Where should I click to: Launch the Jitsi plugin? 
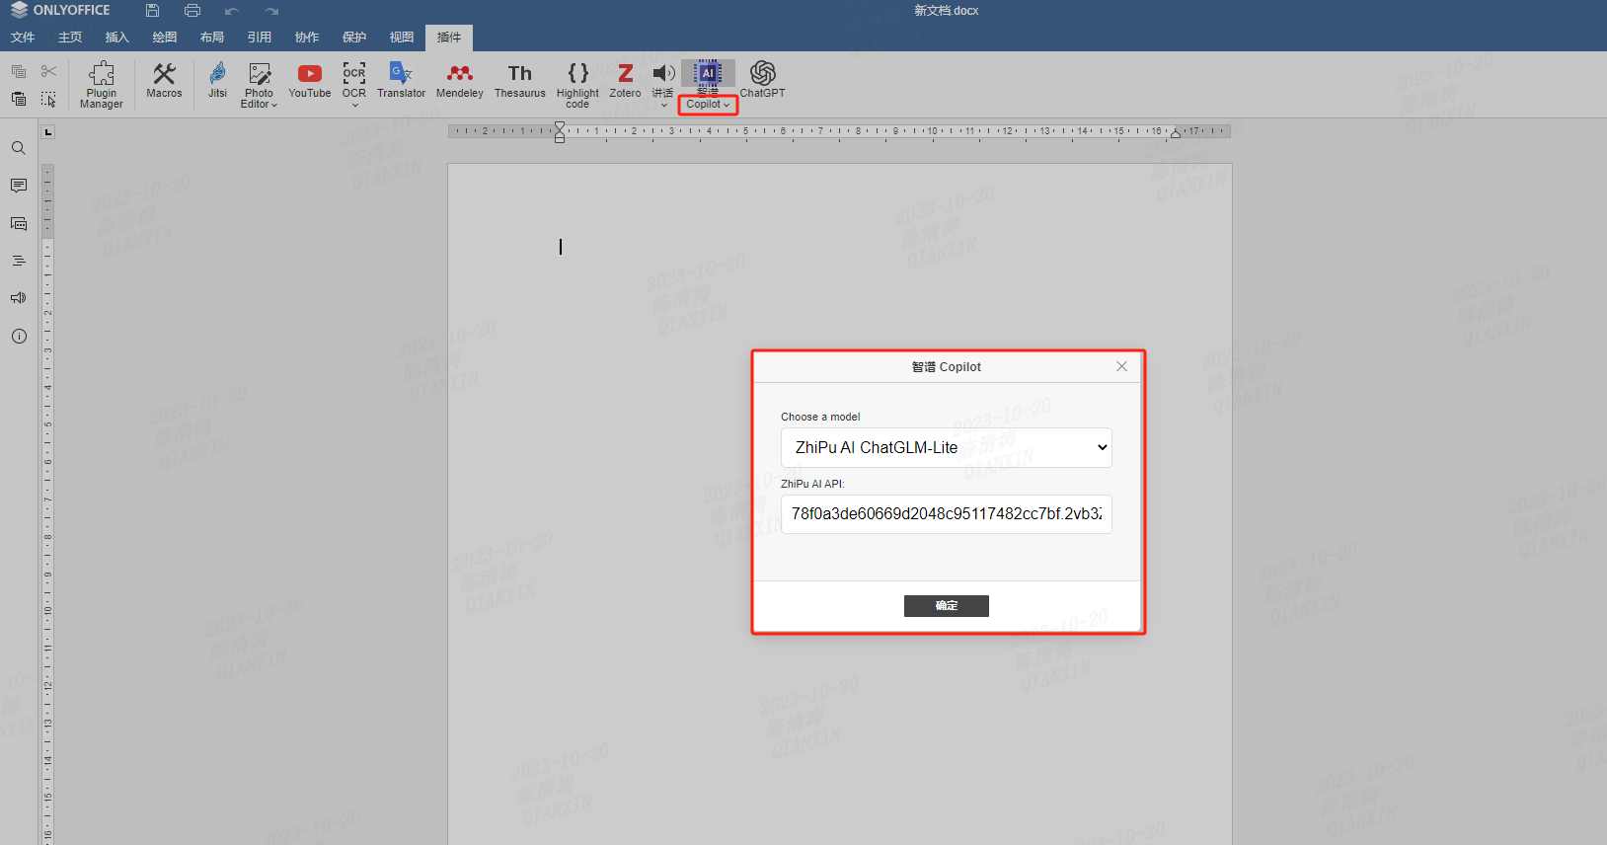(217, 80)
